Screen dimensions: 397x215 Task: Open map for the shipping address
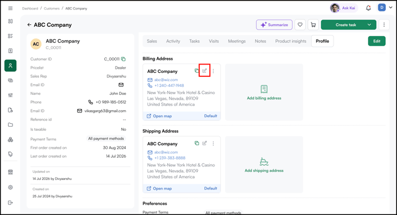(159, 188)
